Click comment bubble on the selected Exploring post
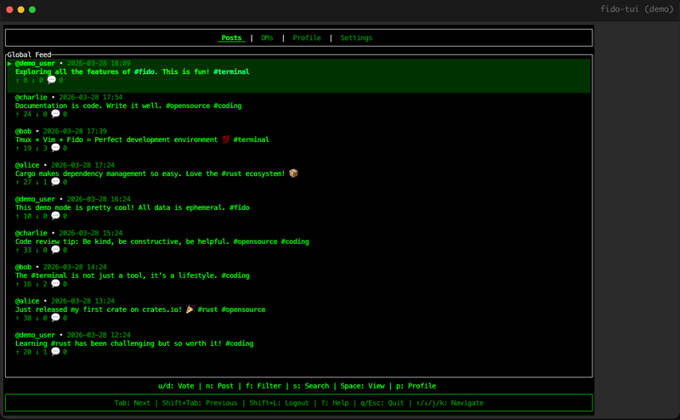Viewport: 680px width, 420px height. (52, 80)
